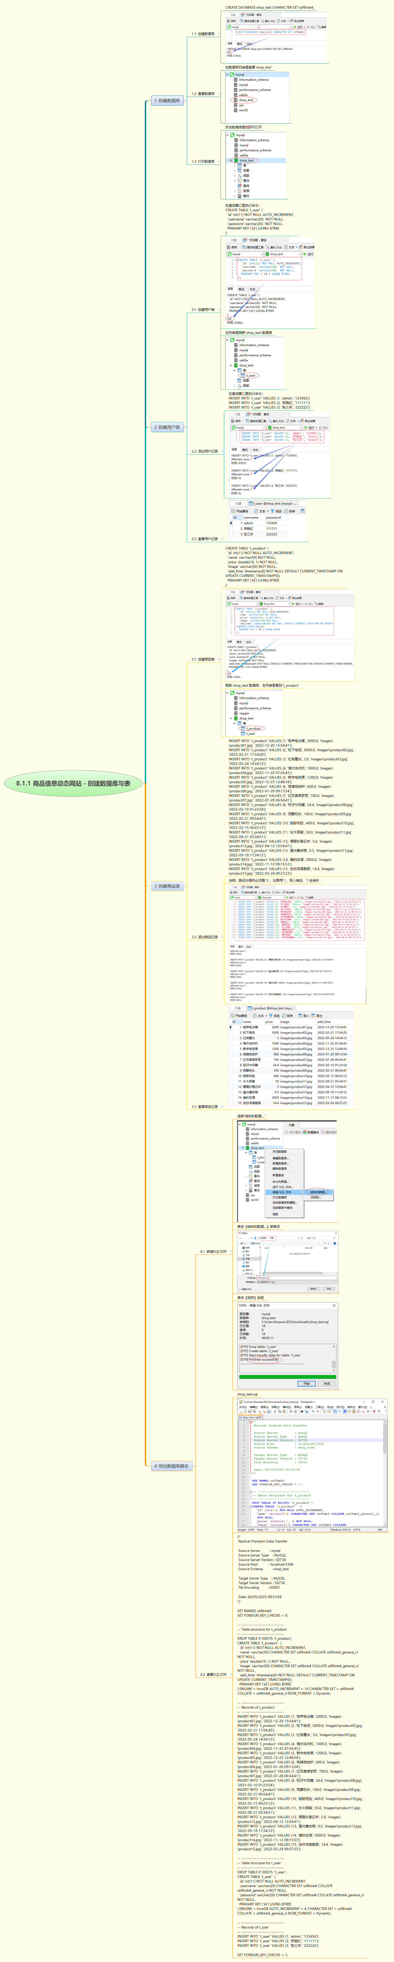This screenshot has width=394, height=1962.
Task: Select the '2 创建用户表' branch node
Action: [167, 427]
